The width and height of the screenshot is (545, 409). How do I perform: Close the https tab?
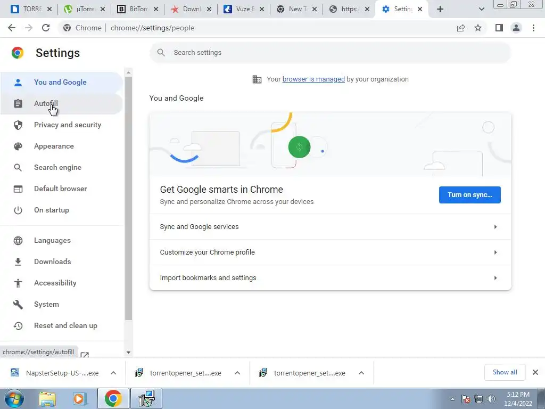coord(367,9)
